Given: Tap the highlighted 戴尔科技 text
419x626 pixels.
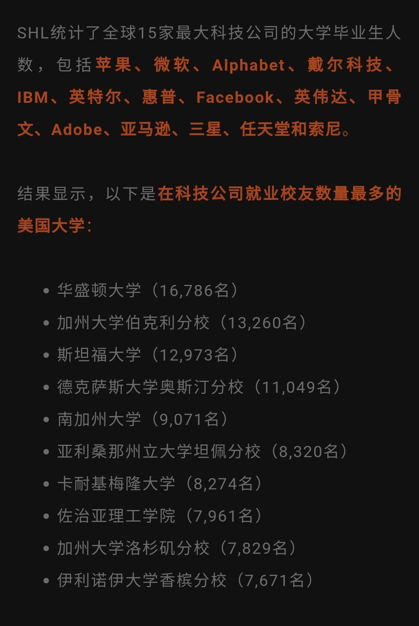Looking at the screenshot, I should (x=345, y=65).
